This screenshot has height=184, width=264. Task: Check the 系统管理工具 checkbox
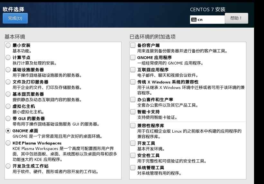[x=133, y=168]
